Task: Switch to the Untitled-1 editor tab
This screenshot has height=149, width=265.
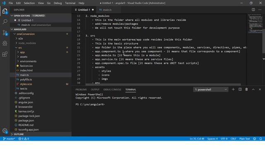Action: [x=84, y=10]
